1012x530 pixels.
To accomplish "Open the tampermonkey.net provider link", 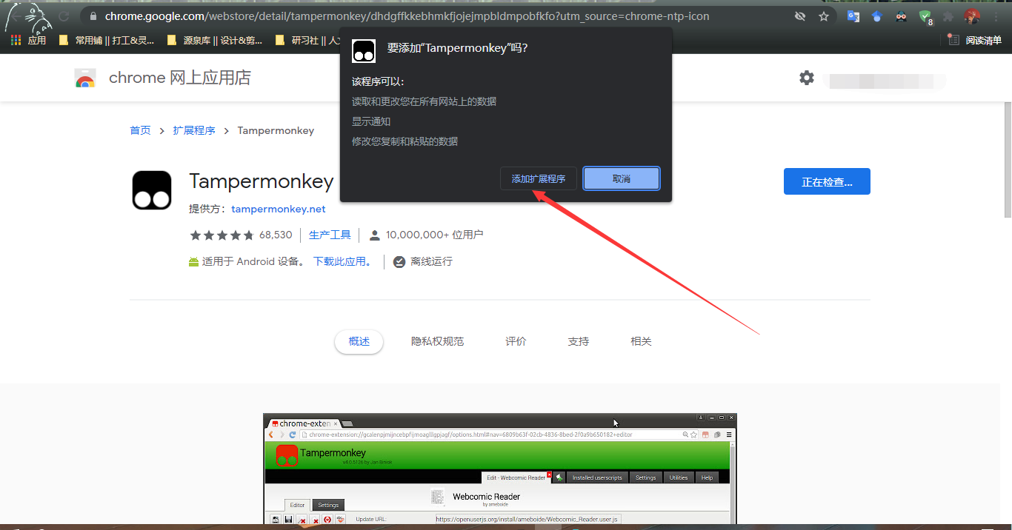I will (x=279, y=209).
